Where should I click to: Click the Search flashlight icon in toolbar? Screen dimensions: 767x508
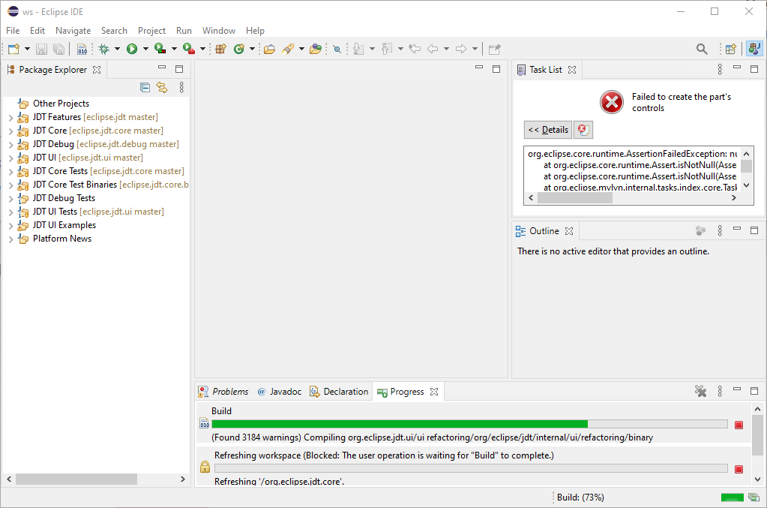tap(288, 49)
